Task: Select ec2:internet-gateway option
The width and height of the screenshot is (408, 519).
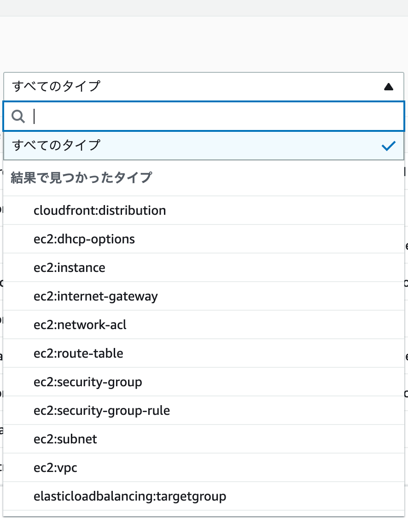Action: [x=204, y=296]
